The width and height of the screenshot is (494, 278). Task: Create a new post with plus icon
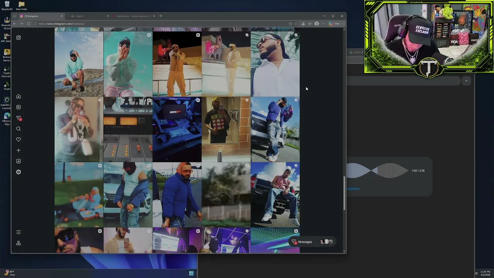click(x=19, y=151)
